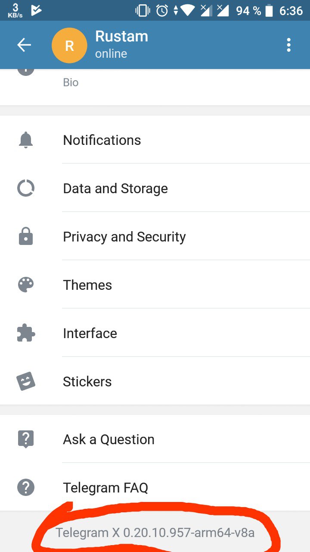This screenshot has width=310, height=552.
Task: Open the Telegram FAQ link
Action: point(105,488)
